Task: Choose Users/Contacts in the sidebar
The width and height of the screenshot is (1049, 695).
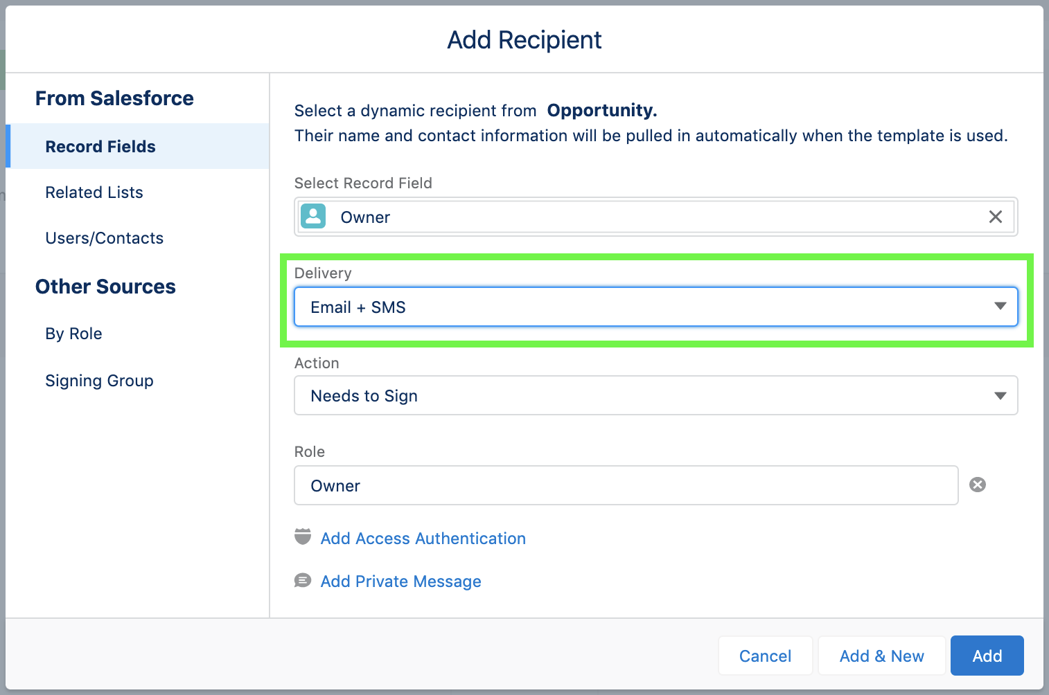Action: click(105, 238)
